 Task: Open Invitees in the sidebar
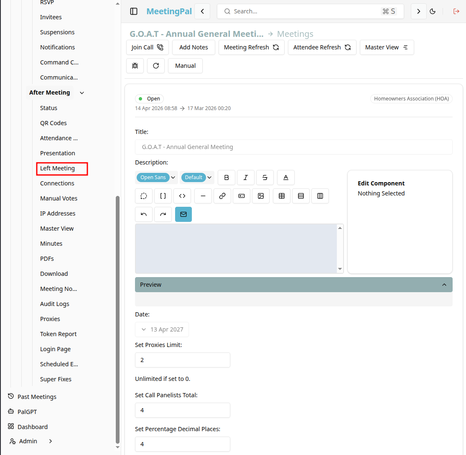(51, 17)
